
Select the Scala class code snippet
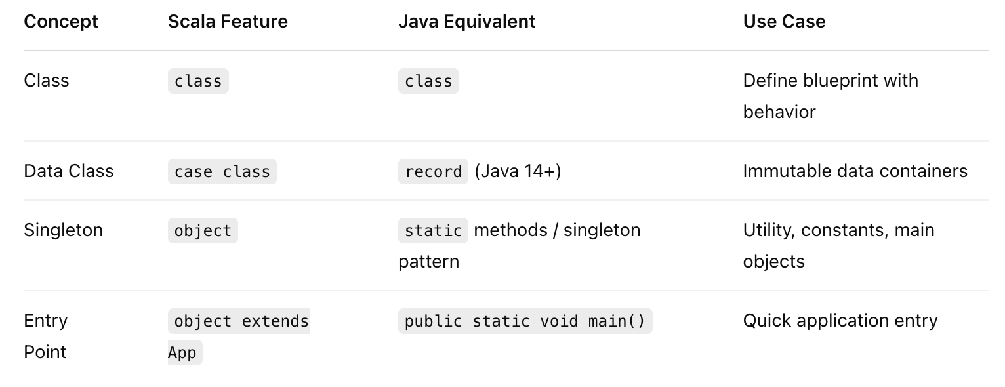(x=198, y=81)
